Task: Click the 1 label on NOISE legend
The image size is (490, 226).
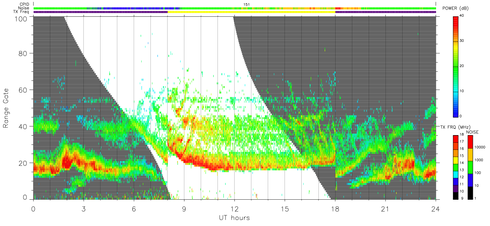Action: 476,198
